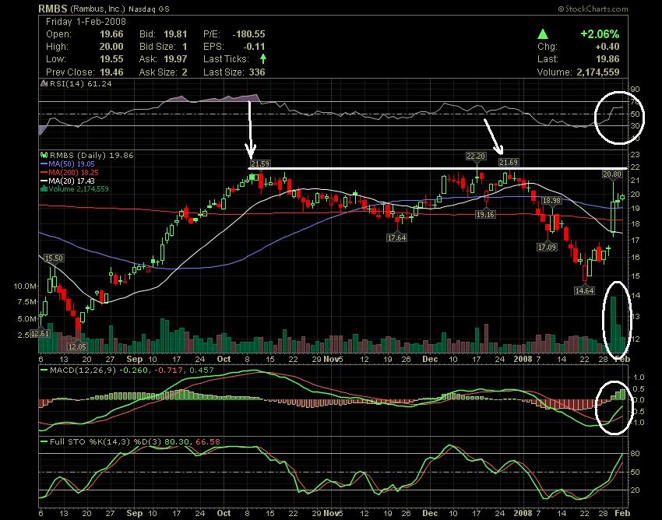Click the 21.59 price tag in October
Viewport: 662px width, 520px height.
259,163
